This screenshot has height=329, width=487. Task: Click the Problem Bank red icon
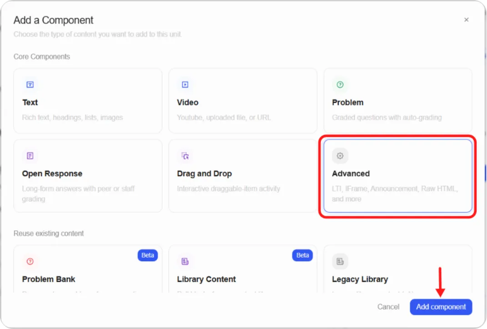point(30,261)
